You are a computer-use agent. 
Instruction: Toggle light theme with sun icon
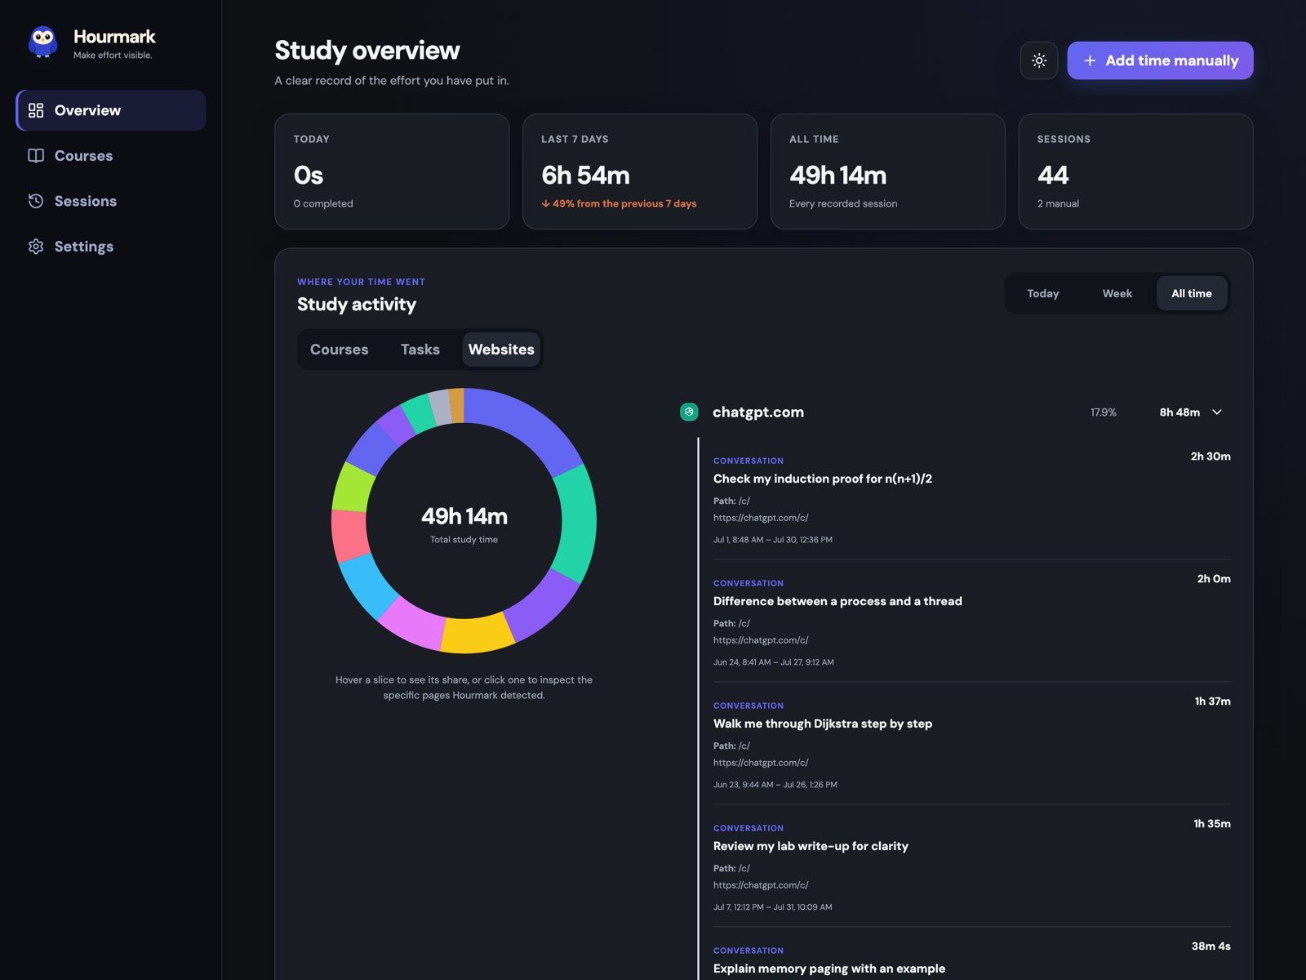pos(1039,60)
